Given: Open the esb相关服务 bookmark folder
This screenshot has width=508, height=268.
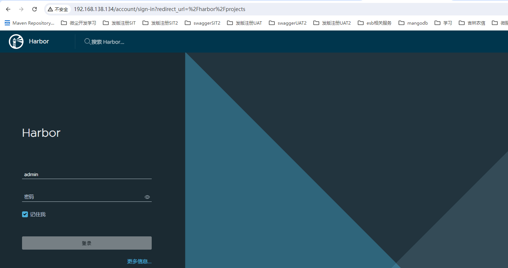Looking at the screenshot, I should [x=375, y=23].
